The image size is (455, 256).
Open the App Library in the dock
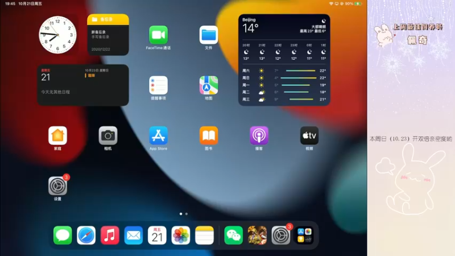point(304,235)
